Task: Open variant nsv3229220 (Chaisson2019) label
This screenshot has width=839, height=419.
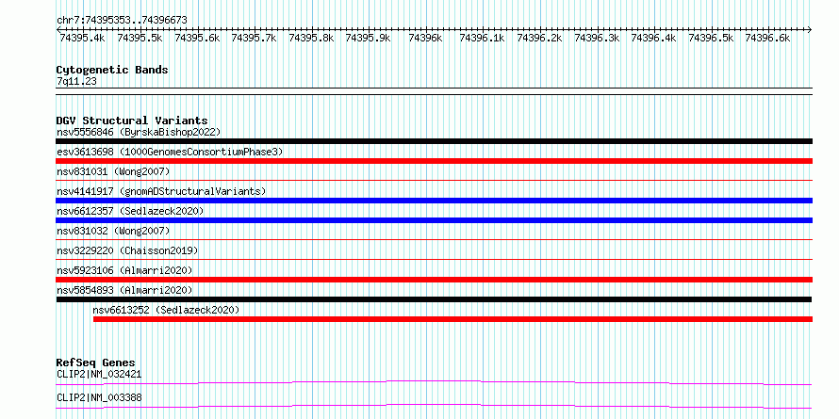Action: pyautogui.click(x=127, y=250)
